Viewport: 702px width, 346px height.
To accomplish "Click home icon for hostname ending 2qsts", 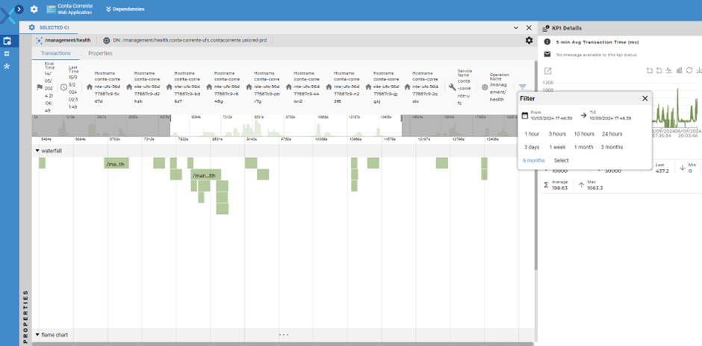I will 408,87.
